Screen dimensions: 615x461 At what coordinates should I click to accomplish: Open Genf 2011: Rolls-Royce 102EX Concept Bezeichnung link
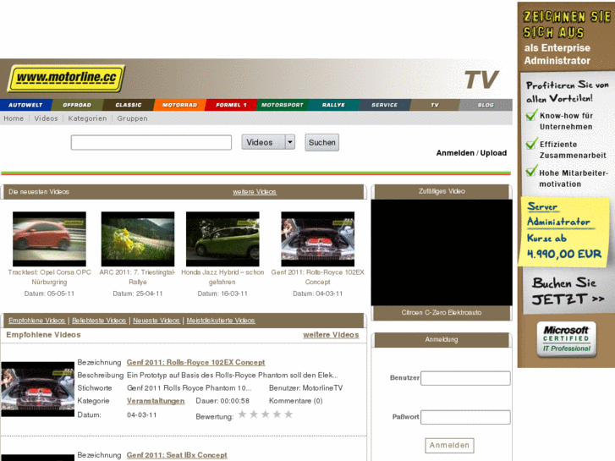pos(195,363)
